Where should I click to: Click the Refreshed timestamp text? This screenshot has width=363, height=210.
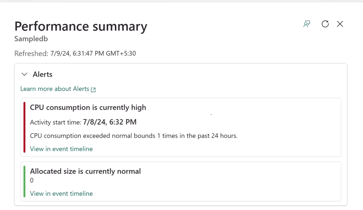coord(93,54)
